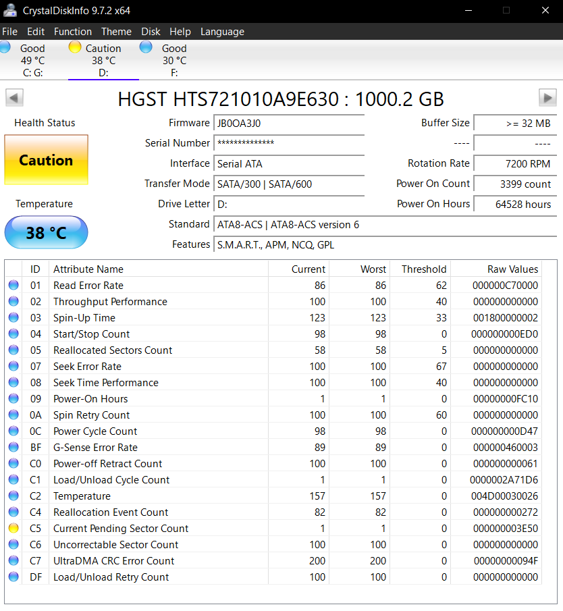Click the Attribute Name column header
Image resolution: width=563 pixels, height=611 pixels.
pos(159,269)
